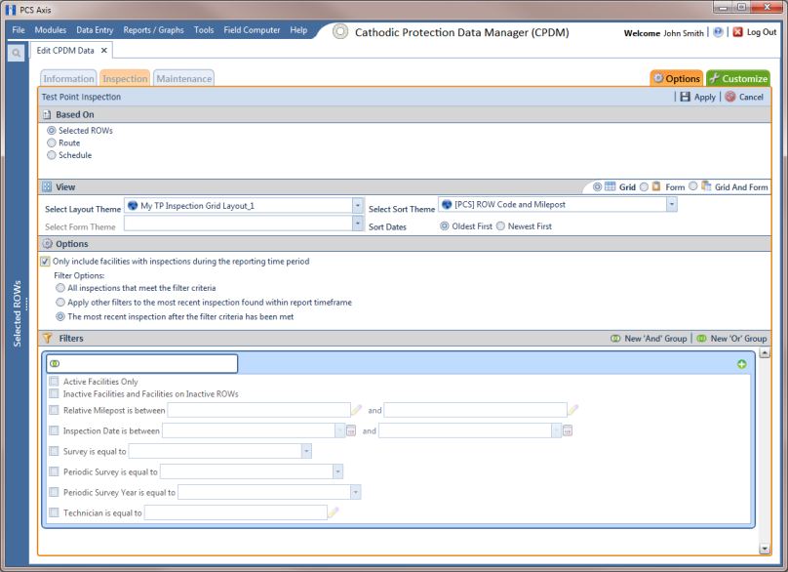Enable Inactive Facilities and Inactive ROWs checkbox
Screen dimensions: 788x572
[x=54, y=393]
